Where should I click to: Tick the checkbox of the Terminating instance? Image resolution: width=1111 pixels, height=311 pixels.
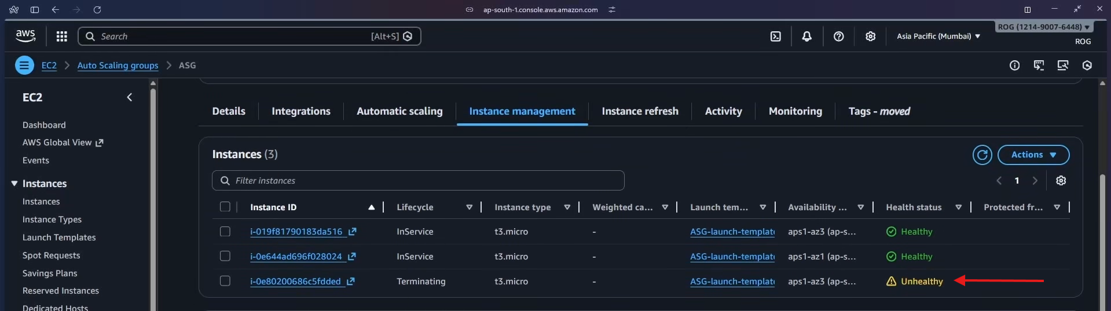click(x=225, y=281)
